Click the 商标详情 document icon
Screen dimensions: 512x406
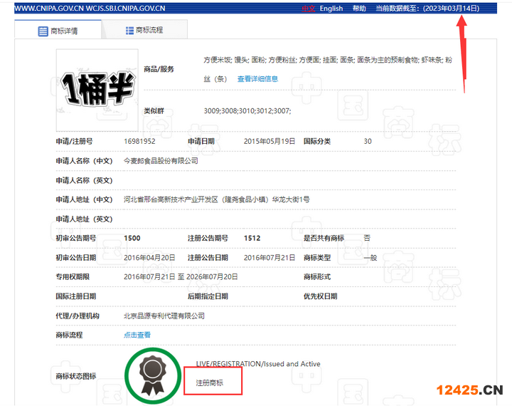[43, 31]
